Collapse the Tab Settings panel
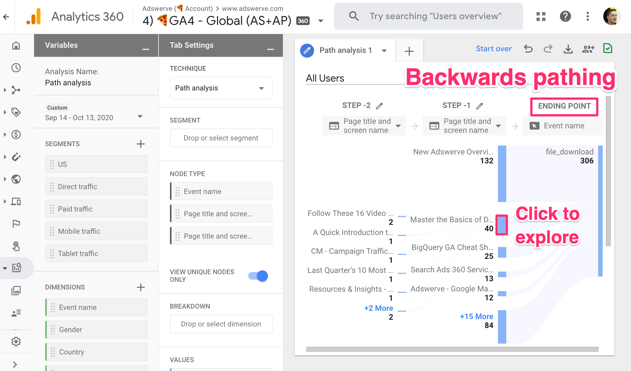Viewport: 631px width, 371px height. tap(270, 49)
